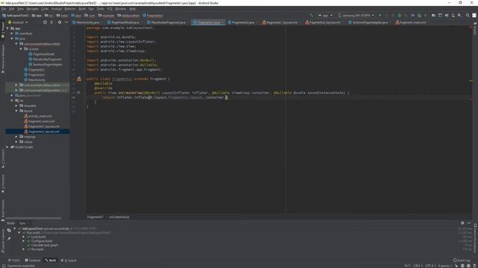
Task: Switch to fragment_main.xml editor tab
Action: (411, 22)
